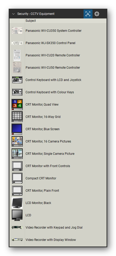Click 'Control Keyboard with Colour Keys' text

(x=50, y=92)
